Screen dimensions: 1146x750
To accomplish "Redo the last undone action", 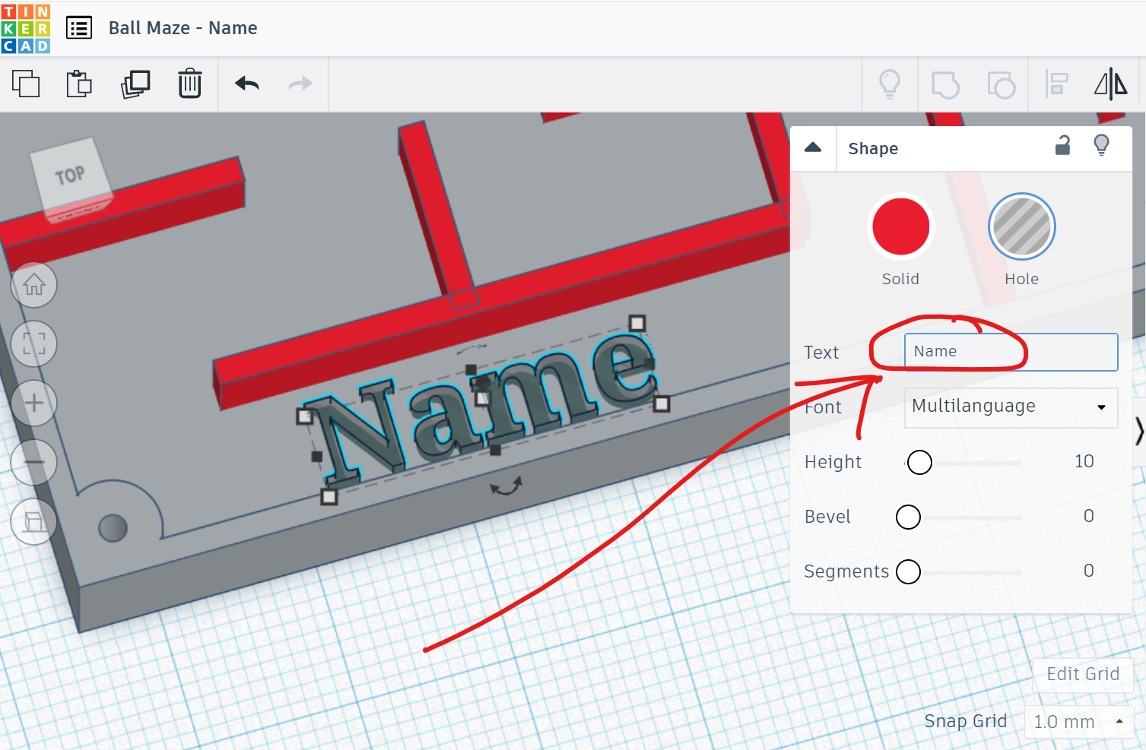I will point(300,84).
